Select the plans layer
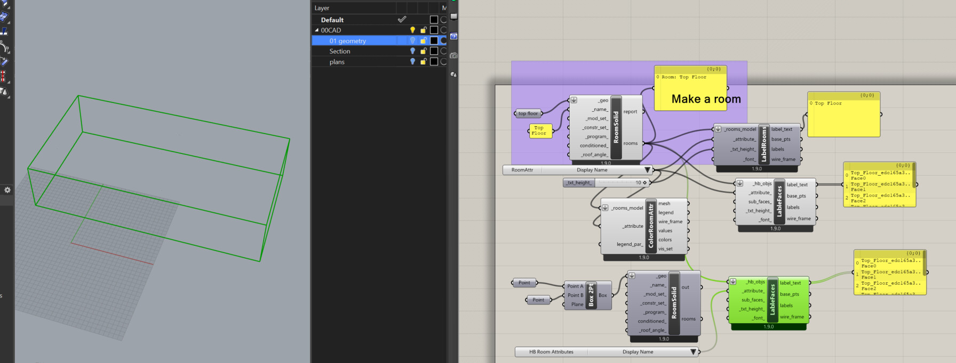956x363 pixels. [337, 62]
